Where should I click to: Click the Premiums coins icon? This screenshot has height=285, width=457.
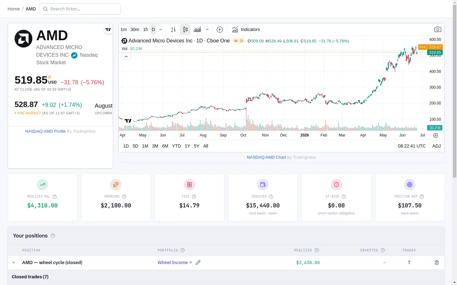pos(116,185)
